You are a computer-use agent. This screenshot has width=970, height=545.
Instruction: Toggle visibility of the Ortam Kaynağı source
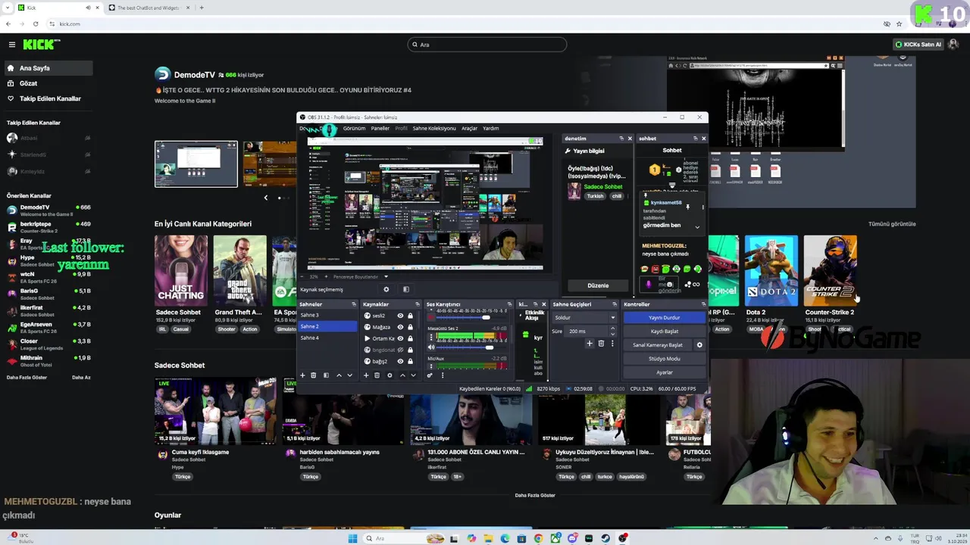tap(400, 338)
